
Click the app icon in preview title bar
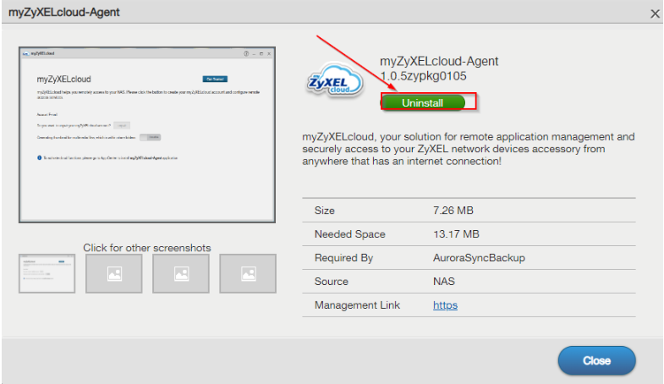tap(25, 53)
